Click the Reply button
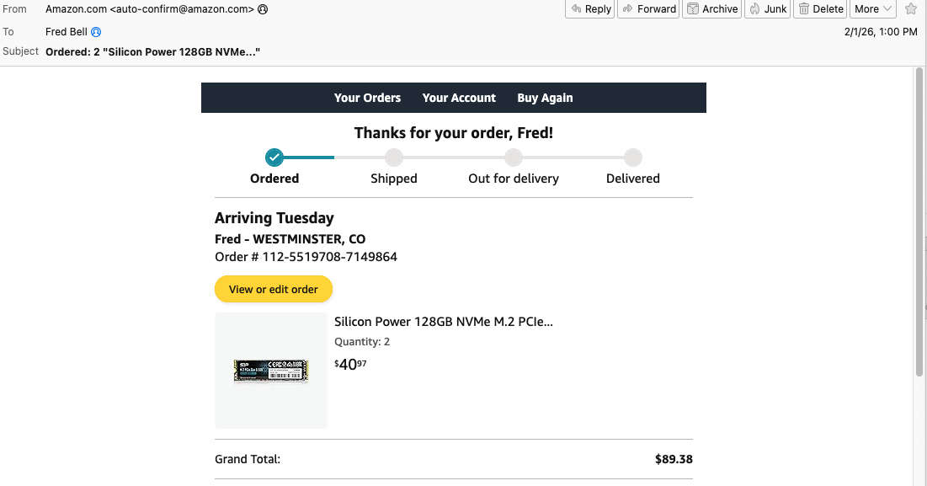 [x=589, y=9]
